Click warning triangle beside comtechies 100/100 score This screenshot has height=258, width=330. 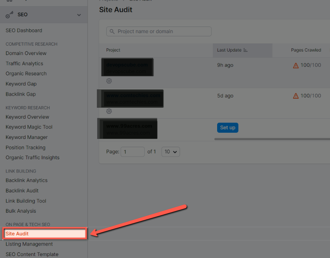[296, 96]
